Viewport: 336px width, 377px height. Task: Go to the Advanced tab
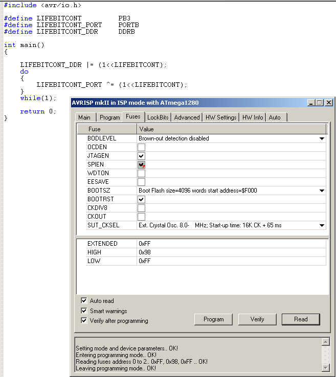(x=187, y=117)
